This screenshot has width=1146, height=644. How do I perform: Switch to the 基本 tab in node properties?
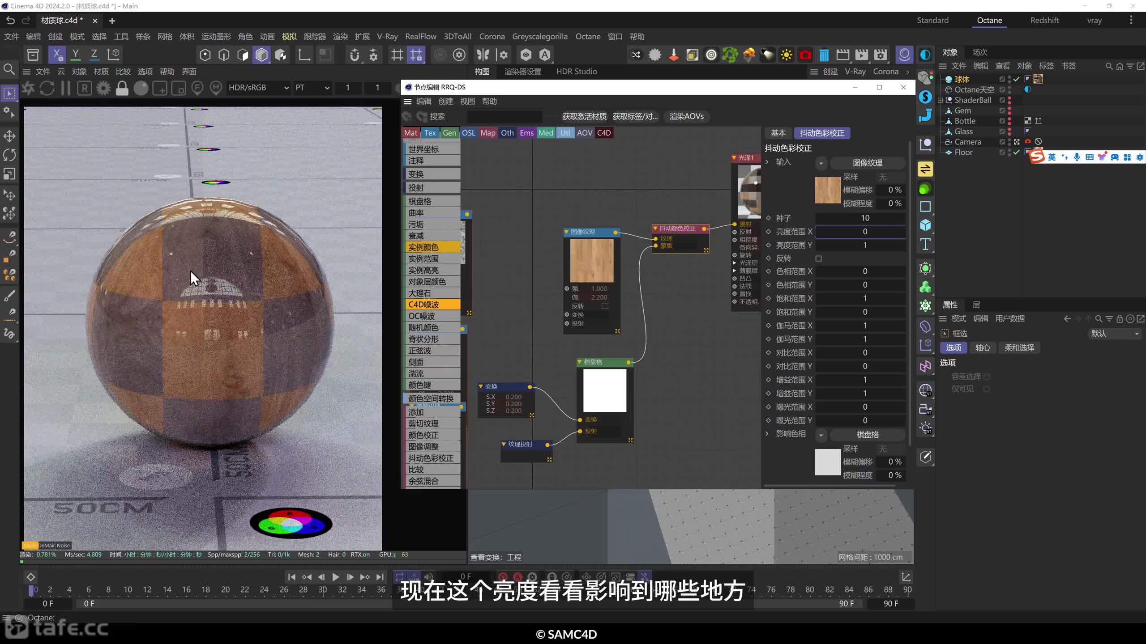tap(778, 133)
